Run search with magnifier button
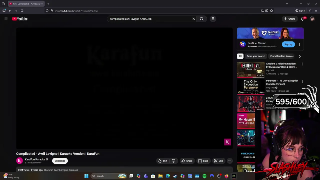Image resolution: width=320 pixels, height=180 pixels. click(201, 19)
